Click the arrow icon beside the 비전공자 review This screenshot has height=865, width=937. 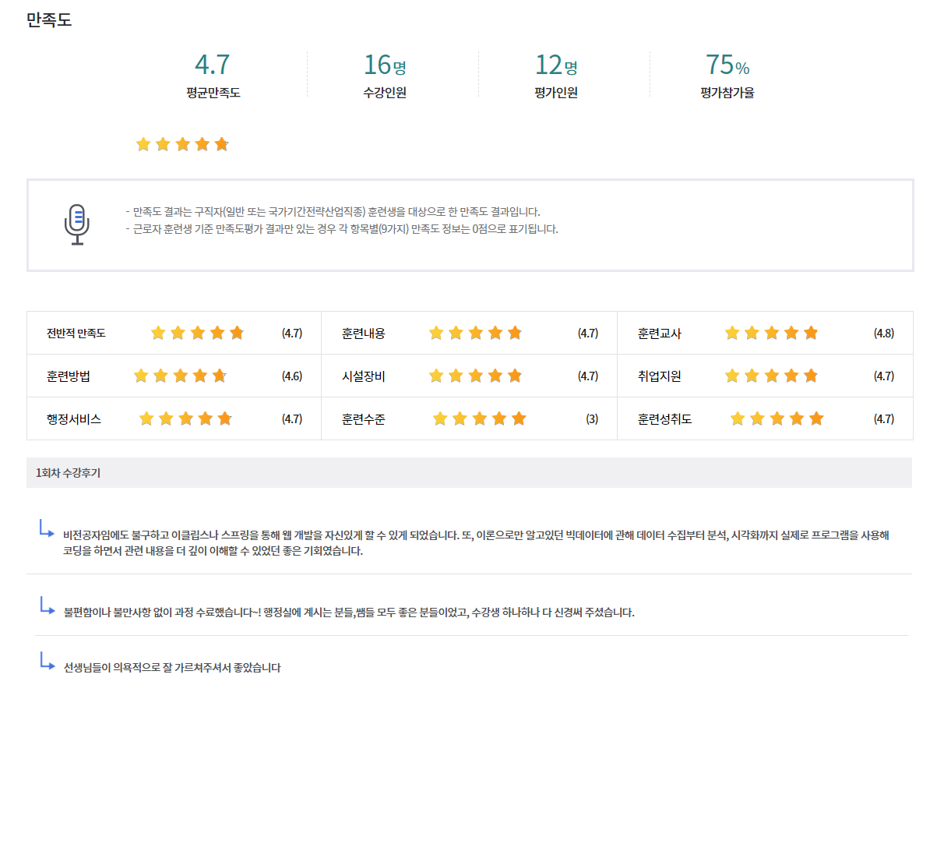coord(47,529)
